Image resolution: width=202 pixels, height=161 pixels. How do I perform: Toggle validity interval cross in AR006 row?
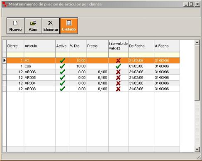coord(118,72)
